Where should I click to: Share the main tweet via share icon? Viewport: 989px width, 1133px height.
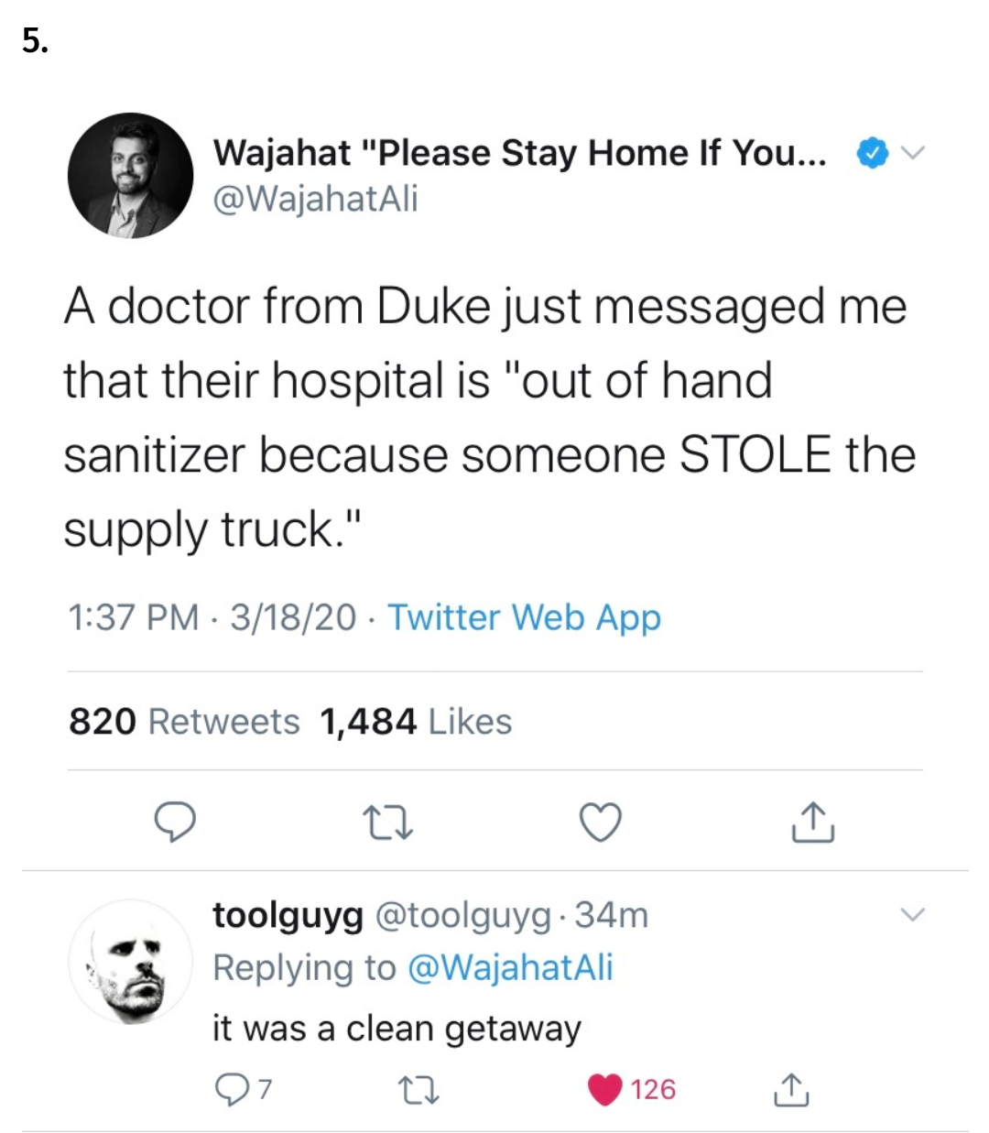click(812, 821)
